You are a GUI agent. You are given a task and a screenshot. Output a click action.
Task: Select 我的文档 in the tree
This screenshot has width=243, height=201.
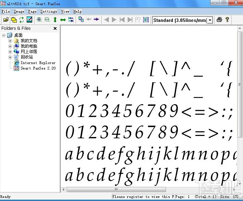[29, 41]
